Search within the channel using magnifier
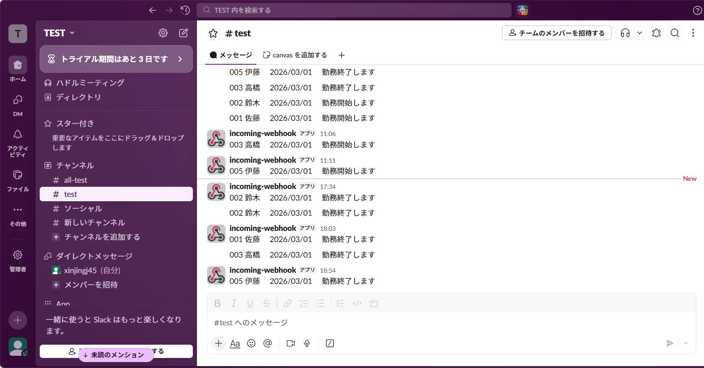This screenshot has height=368, width=704. (x=675, y=33)
